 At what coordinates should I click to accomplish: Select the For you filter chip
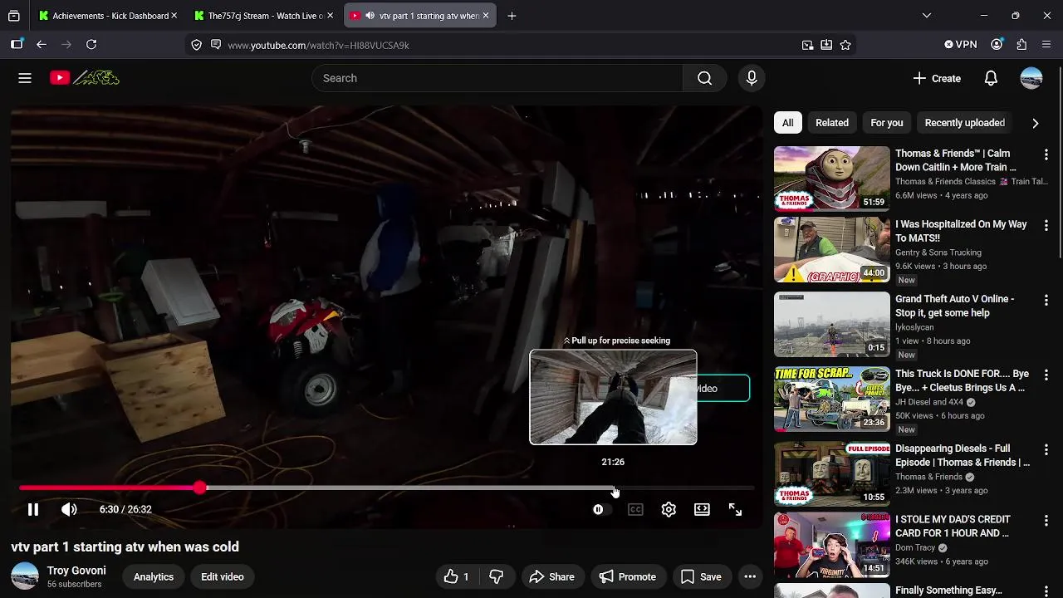click(886, 123)
